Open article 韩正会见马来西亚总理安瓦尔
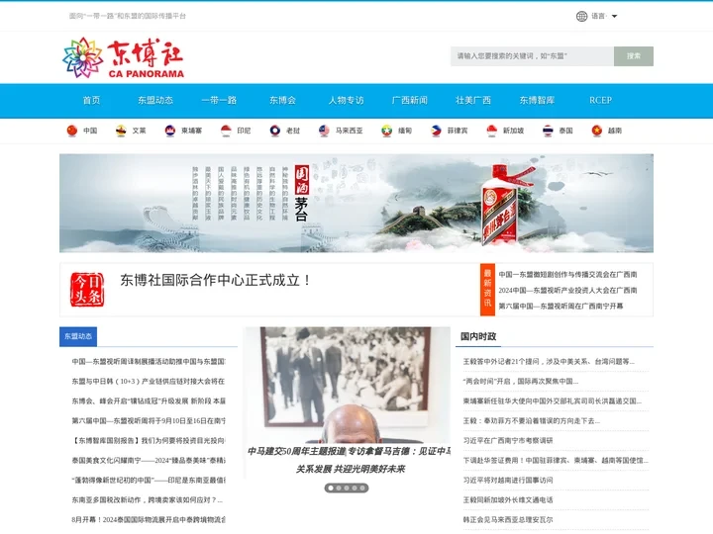Image resolution: width=713 pixels, height=534 pixels. point(508,519)
